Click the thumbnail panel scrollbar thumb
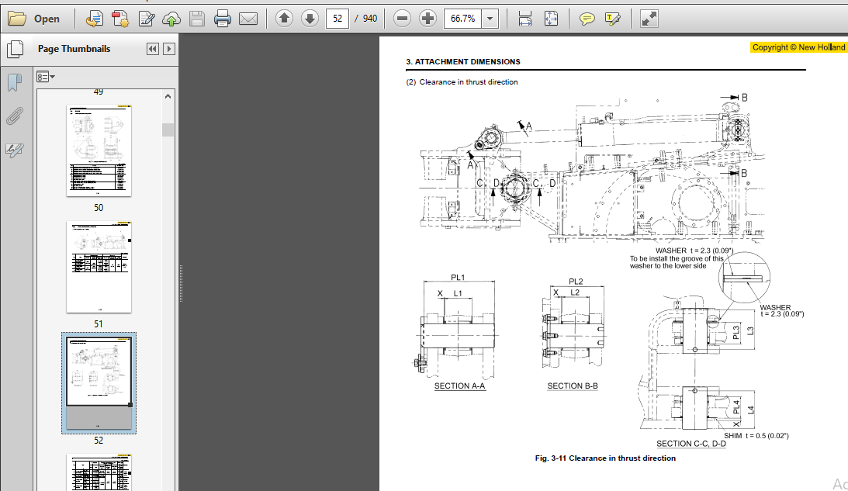This screenshot has height=491, width=848. click(x=168, y=130)
